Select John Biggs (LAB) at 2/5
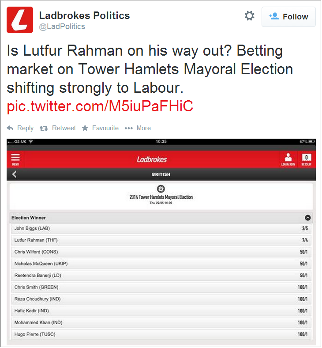 [x=161, y=228]
